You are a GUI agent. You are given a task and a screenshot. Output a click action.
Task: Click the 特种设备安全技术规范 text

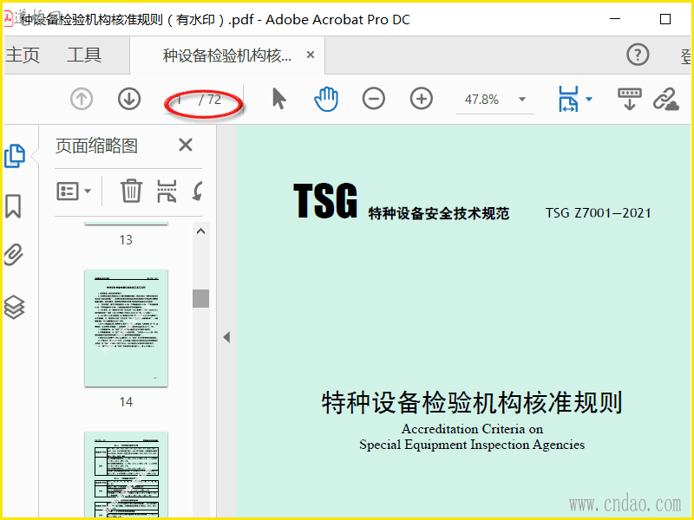pos(439,213)
